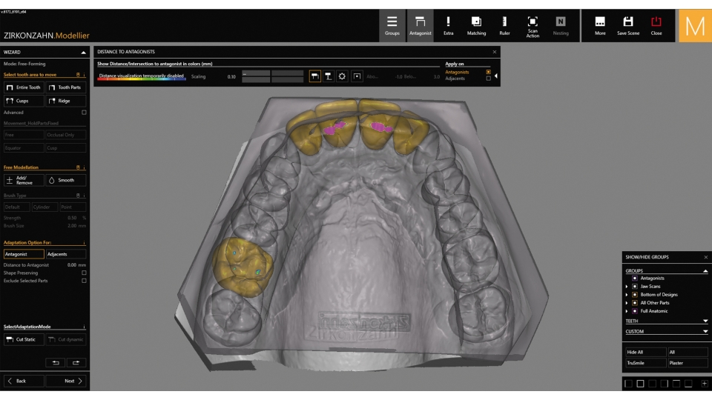
Task: Expand the Bottom of Designs tree node
Action: 627,294
